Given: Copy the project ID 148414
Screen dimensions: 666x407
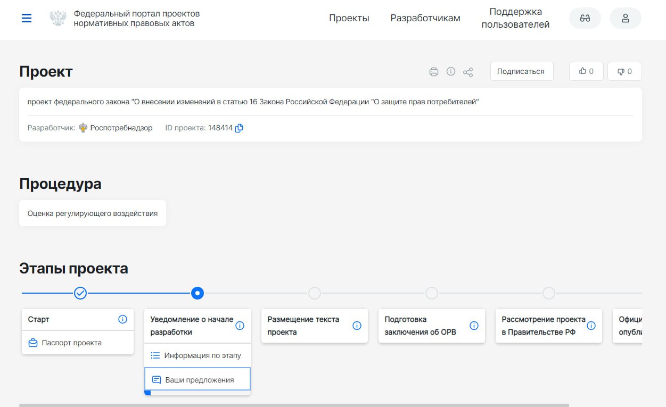Looking at the screenshot, I should point(239,128).
